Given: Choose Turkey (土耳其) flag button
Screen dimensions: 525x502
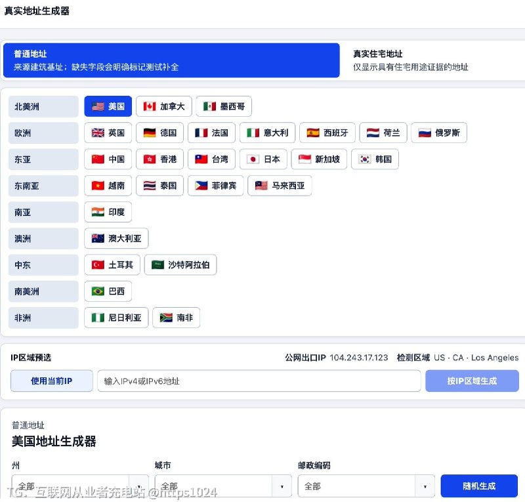Looking at the screenshot, I should pyautogui.click(x=112, y=265).
